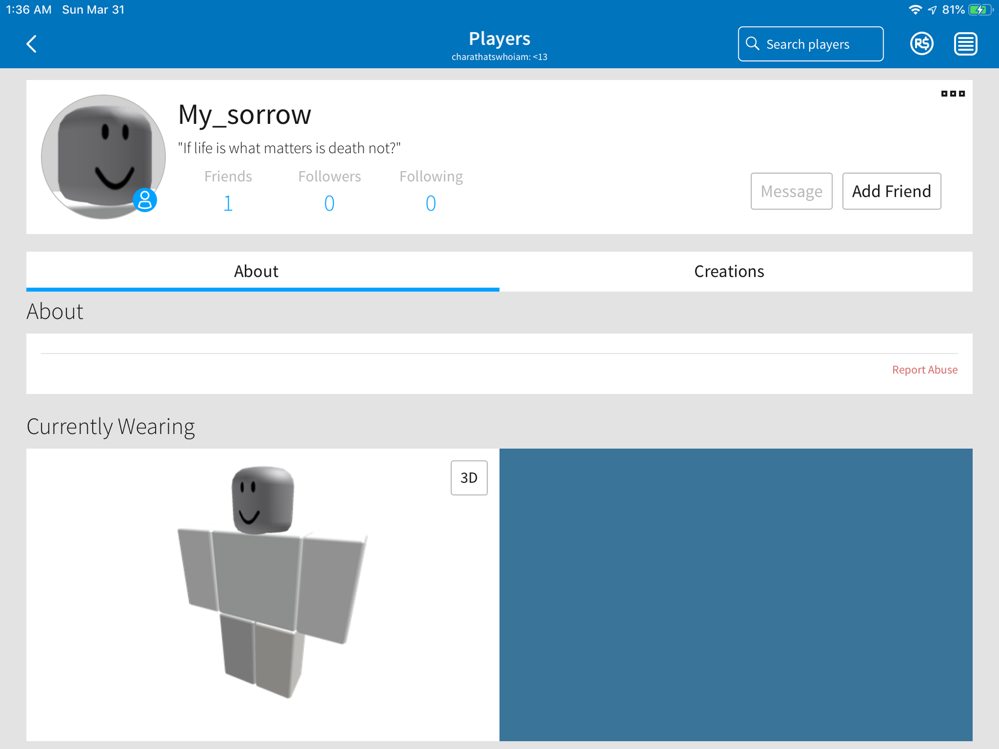999x749 pixels.
Task: Click the Add Friend button
Action: click(x=891, y=190)
